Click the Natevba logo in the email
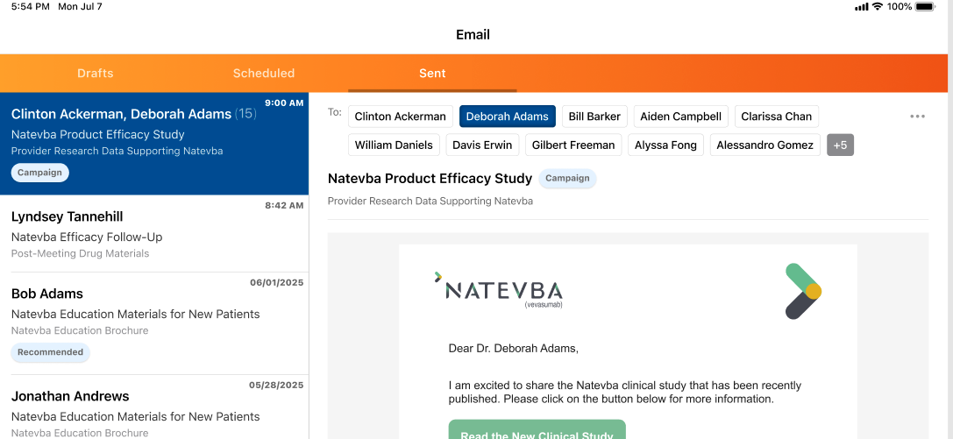This screenshot has height=439, width=953. click(499, 290)
